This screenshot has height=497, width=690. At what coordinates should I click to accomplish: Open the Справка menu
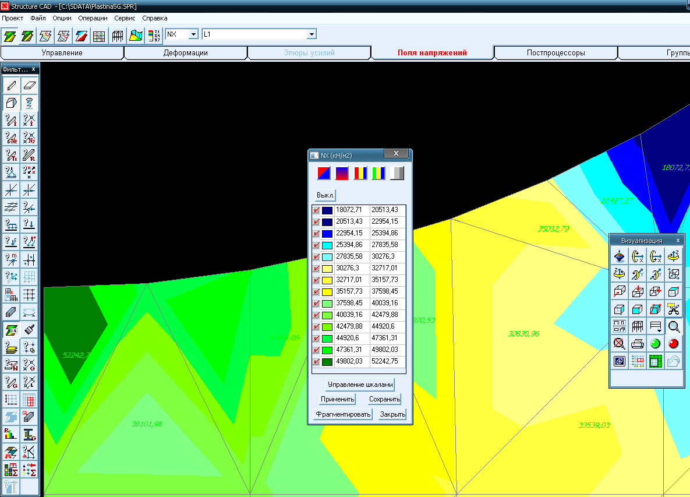(x=155, y=18)
